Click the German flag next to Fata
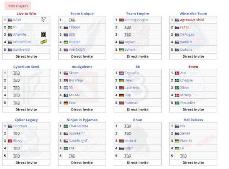 tap(66, 103)
